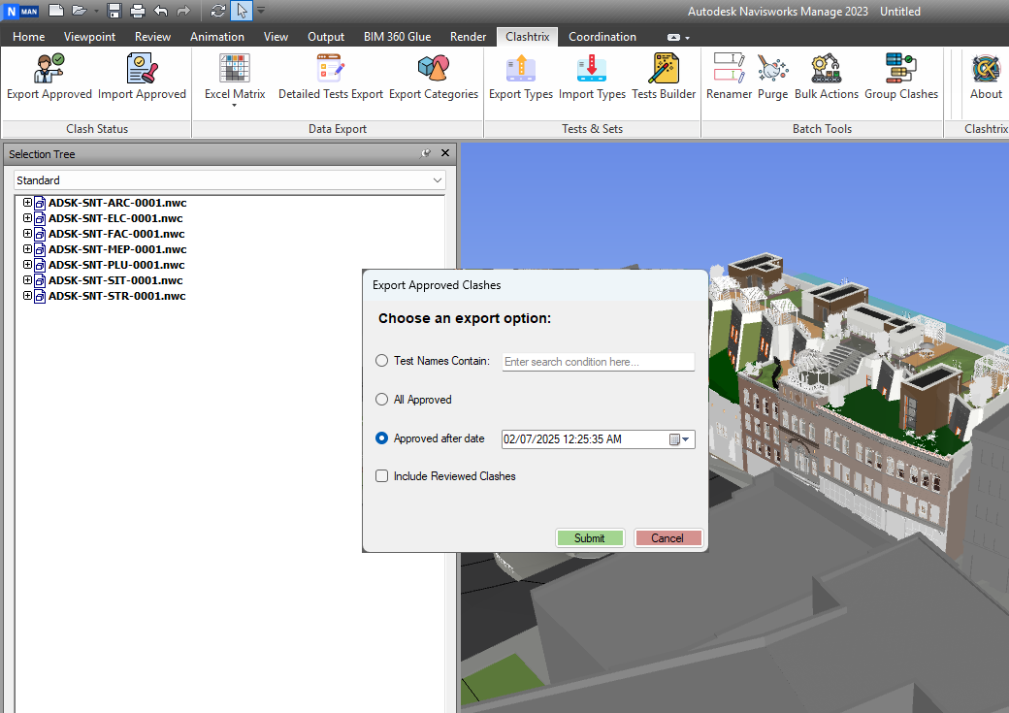
Task: Open the quick access toolbar customize dropdown
Action: pos(261,11)
